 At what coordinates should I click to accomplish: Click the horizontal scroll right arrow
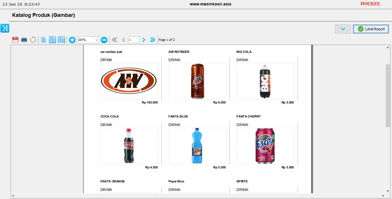[383, 196]
